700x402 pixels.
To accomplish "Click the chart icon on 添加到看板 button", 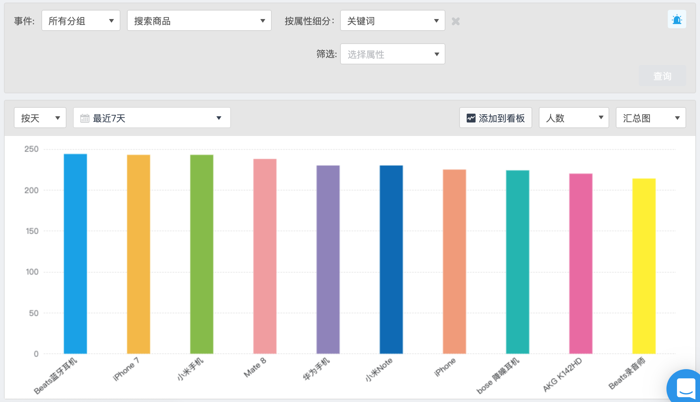I will click(x=471, y=118).
